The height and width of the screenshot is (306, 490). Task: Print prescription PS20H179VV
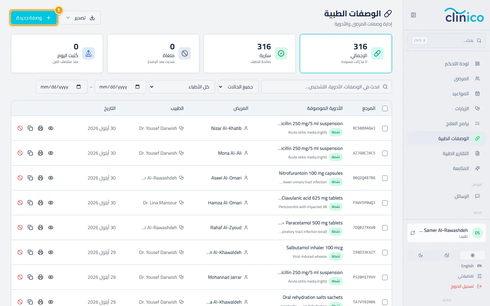[40, 277]
